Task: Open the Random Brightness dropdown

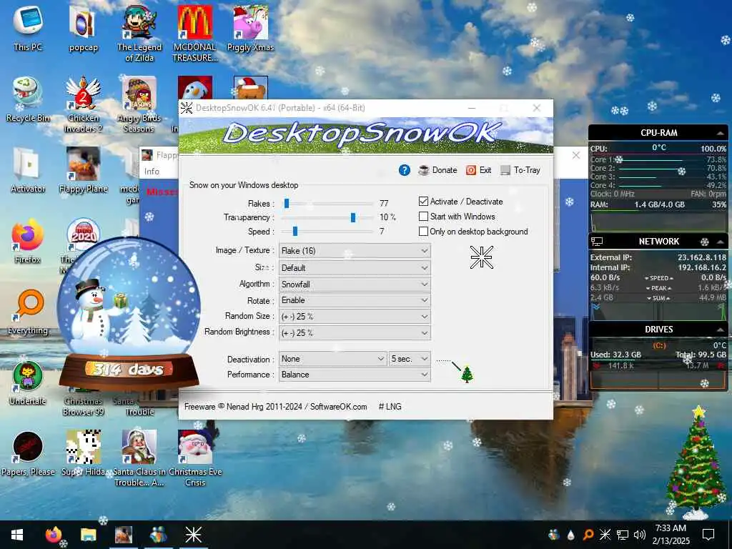Action: pos(355,333)
